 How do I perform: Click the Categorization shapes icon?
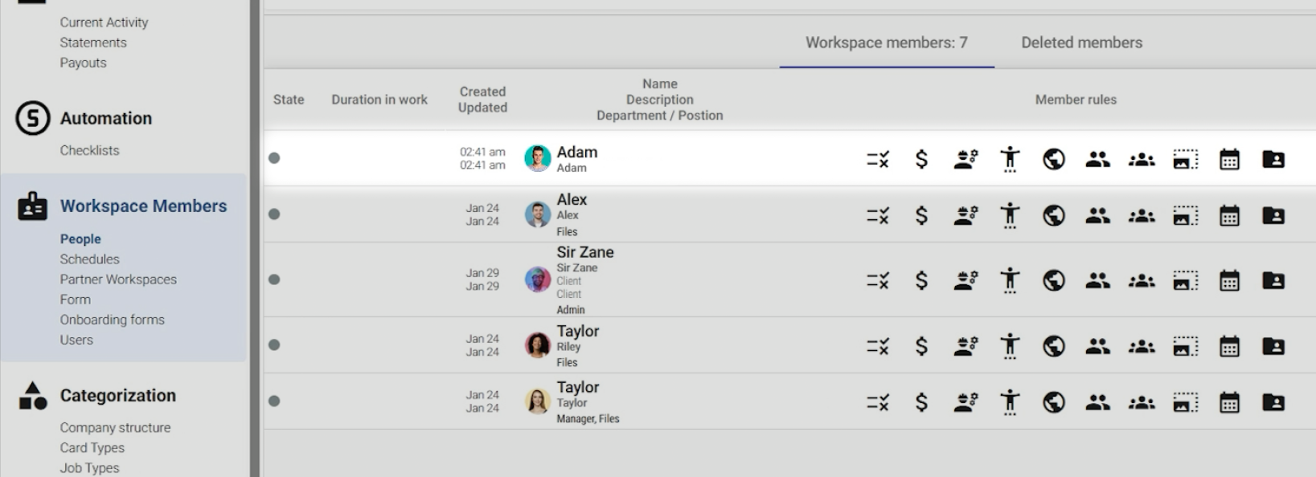[32, 396]
